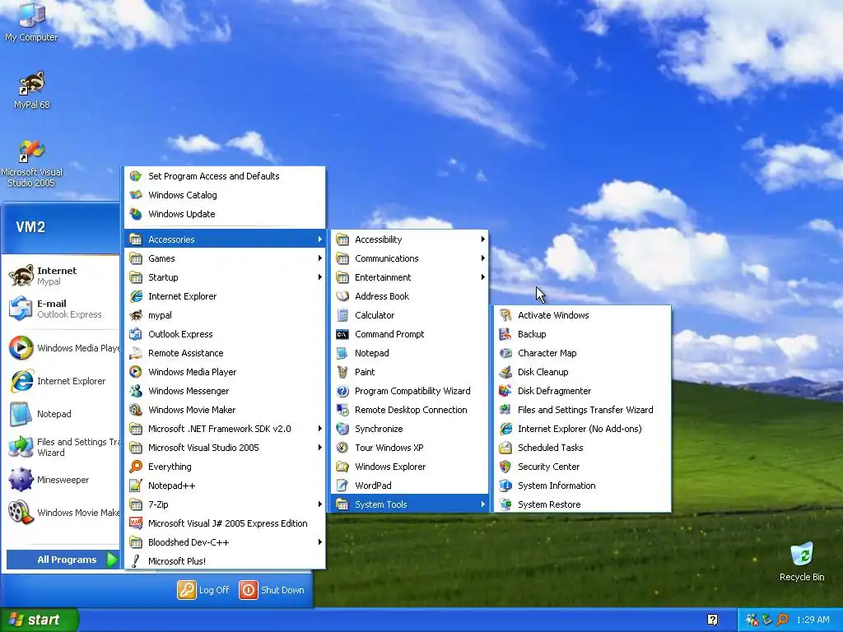Click the mypal raccoon icon in All Programs
The height and width of the screenshot is (632, 843).
(x=136, y=315)
